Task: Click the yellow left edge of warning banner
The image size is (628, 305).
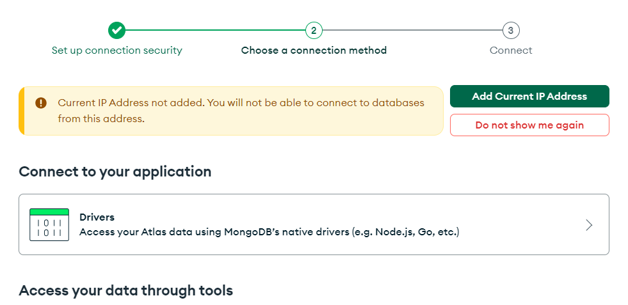Action: point(21,111)
